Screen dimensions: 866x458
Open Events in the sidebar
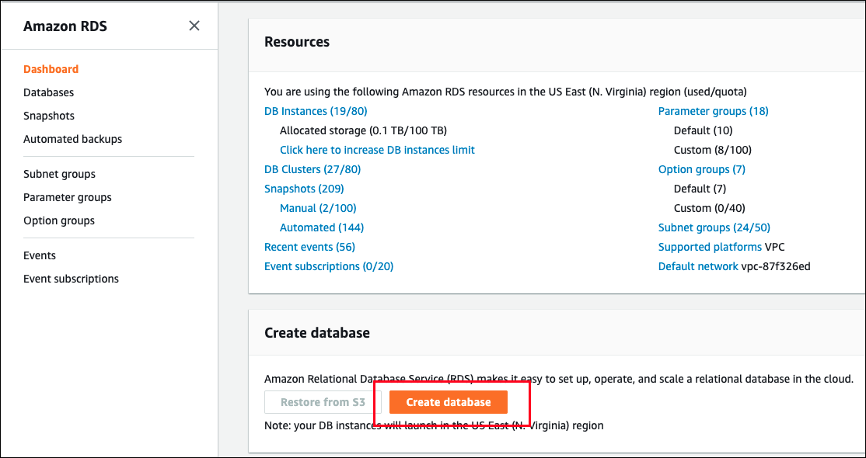pyautogui.click(x=40, y=255)
